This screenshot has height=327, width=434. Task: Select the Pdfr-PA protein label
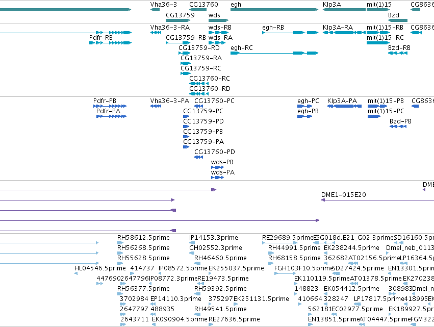coord(109,111)
